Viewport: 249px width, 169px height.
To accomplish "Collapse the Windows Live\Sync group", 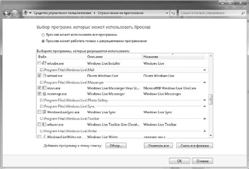I will point(205,106).
